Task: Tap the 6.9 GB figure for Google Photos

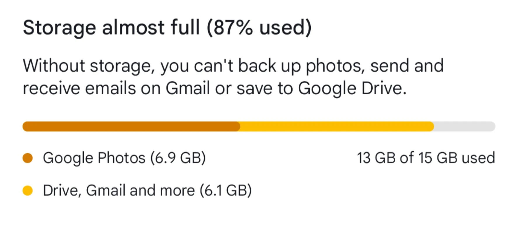Action: click(178, 158)
